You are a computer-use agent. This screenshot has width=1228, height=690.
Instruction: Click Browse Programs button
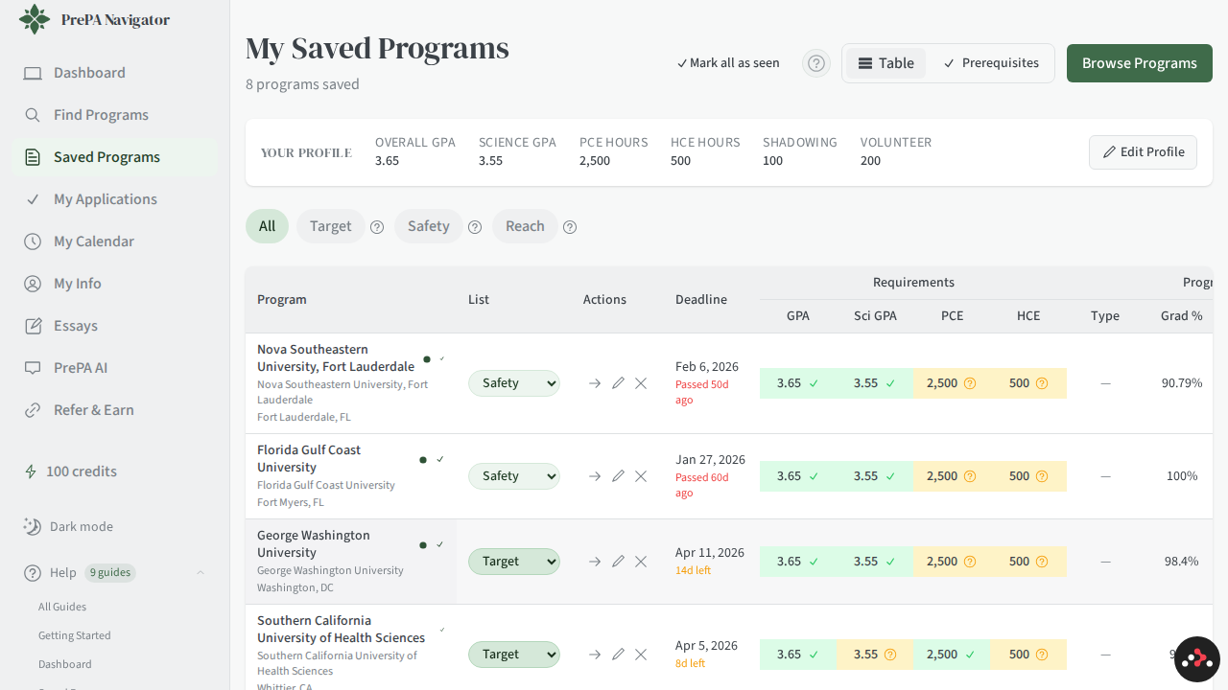[1140, 63]
